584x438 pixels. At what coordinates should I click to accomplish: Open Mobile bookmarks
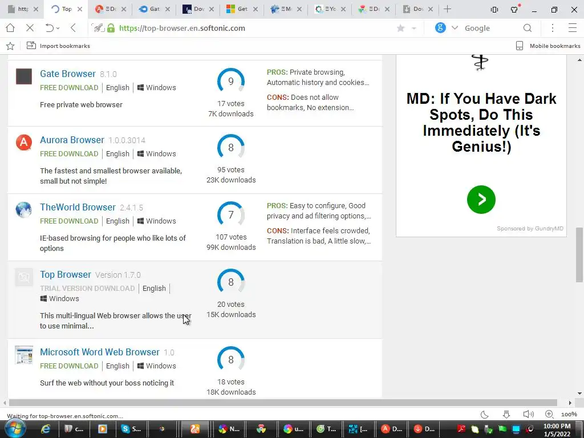pos(548,46)
